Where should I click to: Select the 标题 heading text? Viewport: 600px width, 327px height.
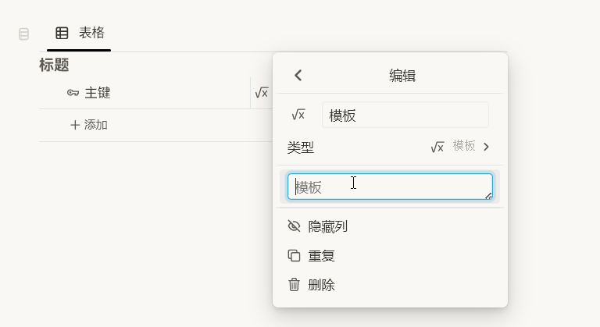[x=54, y=65]
